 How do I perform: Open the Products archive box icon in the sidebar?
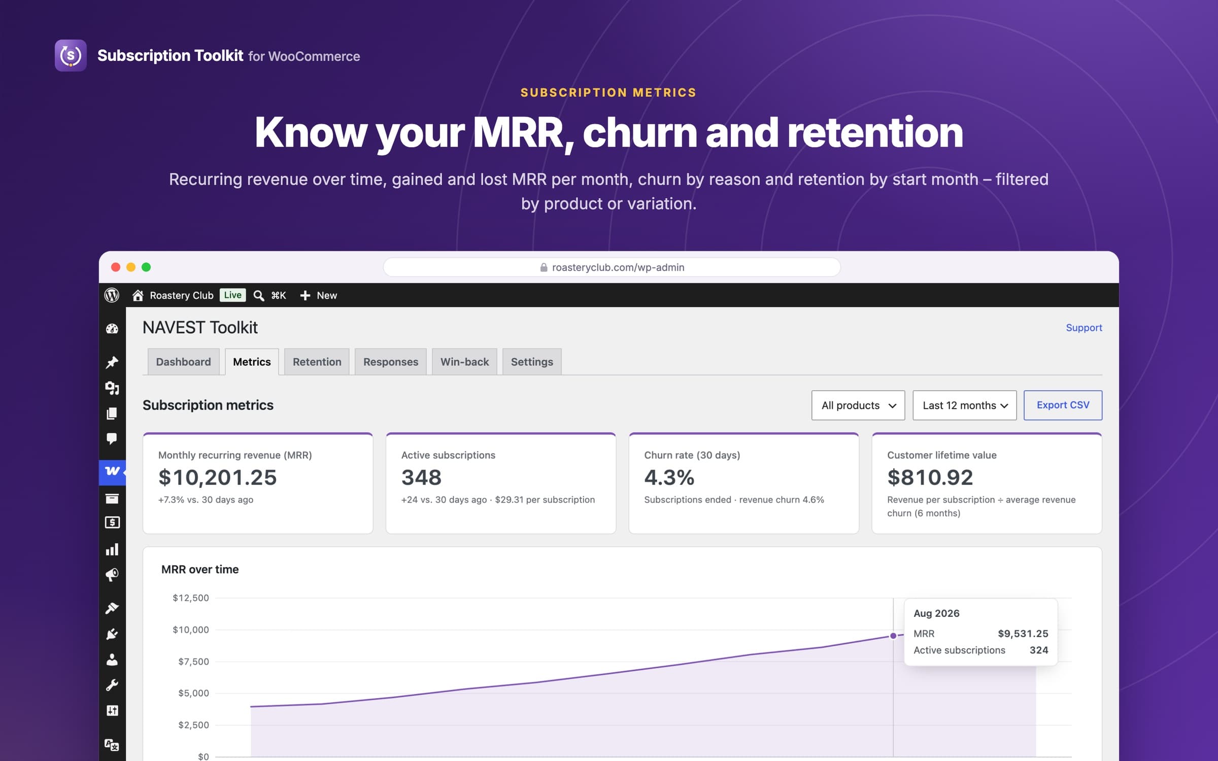pyautogui.click(x=112, y=498)
